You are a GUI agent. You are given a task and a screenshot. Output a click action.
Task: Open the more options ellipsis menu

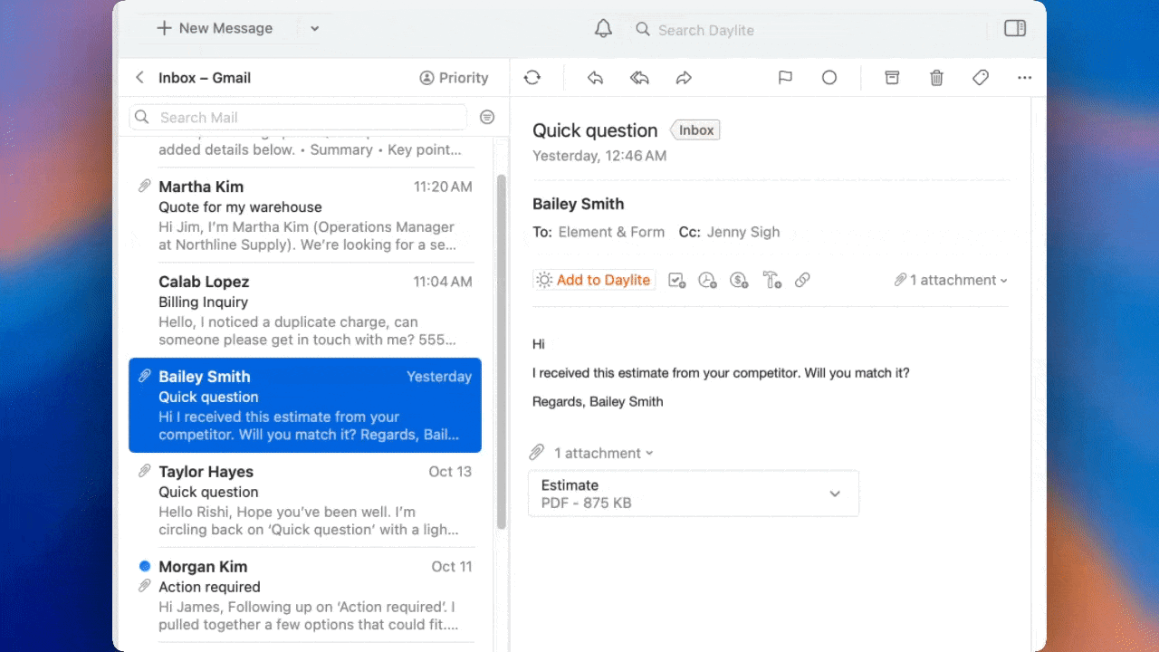click(x=1025, y=78)
